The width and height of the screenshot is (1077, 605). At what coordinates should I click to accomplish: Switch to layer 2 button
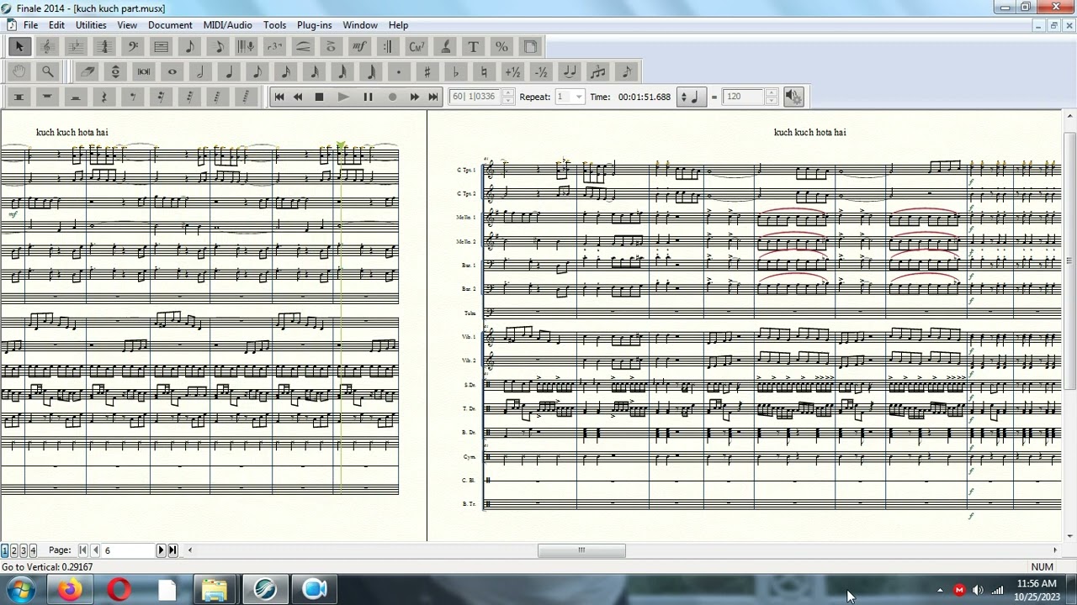tap(13, 550)
